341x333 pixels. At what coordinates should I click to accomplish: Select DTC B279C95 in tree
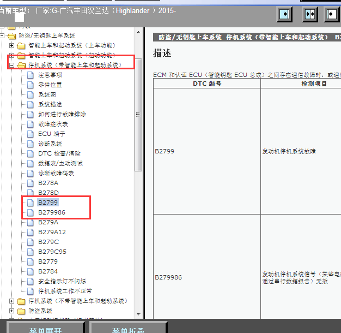point(52,252)
